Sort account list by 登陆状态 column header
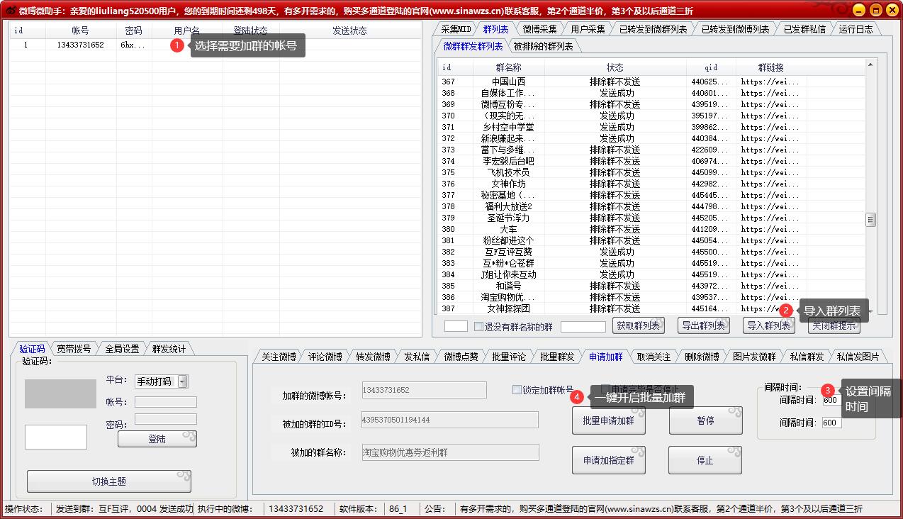903x519 pixels. click(250, 30)
